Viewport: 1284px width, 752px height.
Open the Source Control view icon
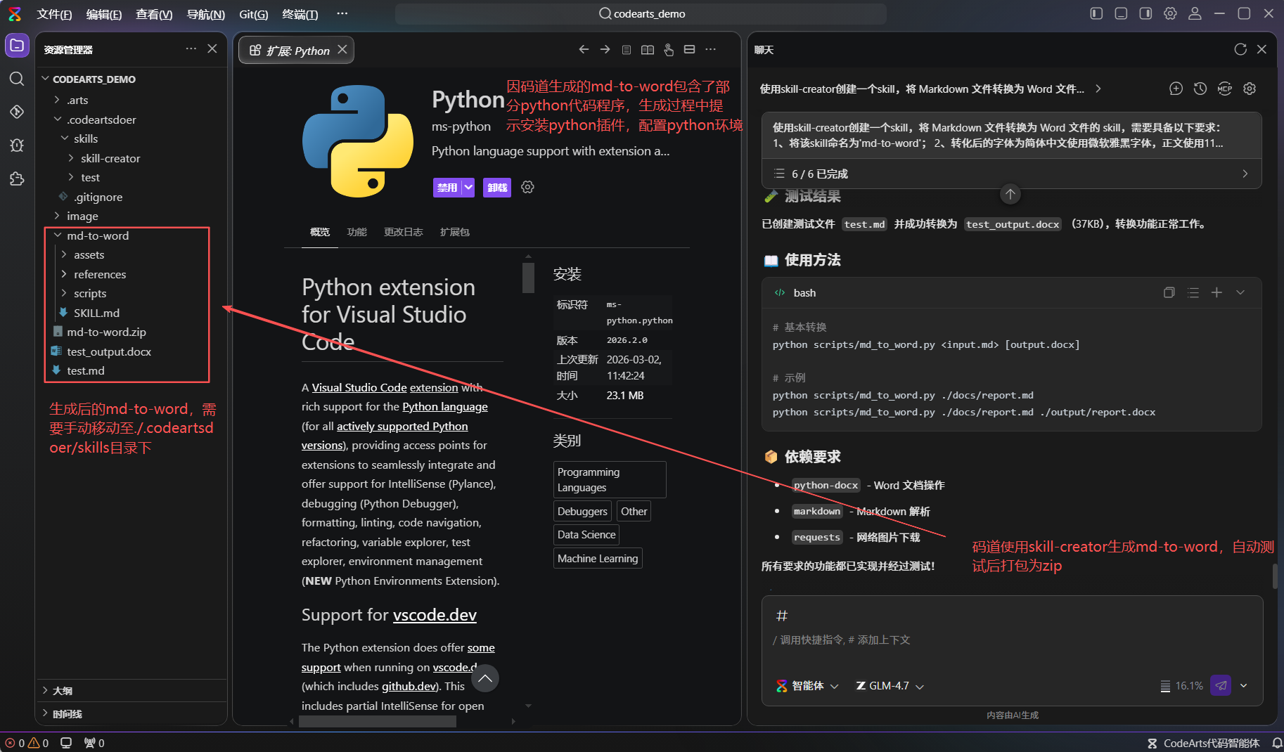click(17, 112)
